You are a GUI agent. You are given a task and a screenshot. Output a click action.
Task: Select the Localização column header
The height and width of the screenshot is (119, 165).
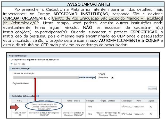[127, 101]
